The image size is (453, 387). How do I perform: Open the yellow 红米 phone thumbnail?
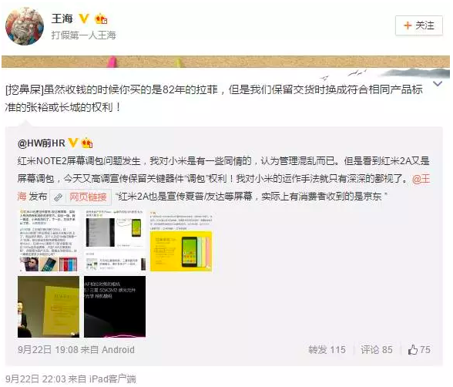(181, 241)
